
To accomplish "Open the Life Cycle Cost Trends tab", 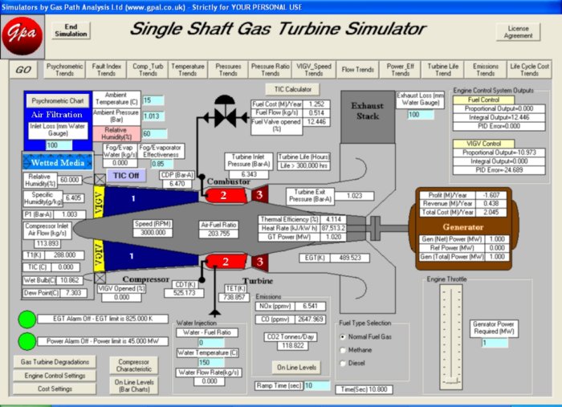I will pos(530,70).
